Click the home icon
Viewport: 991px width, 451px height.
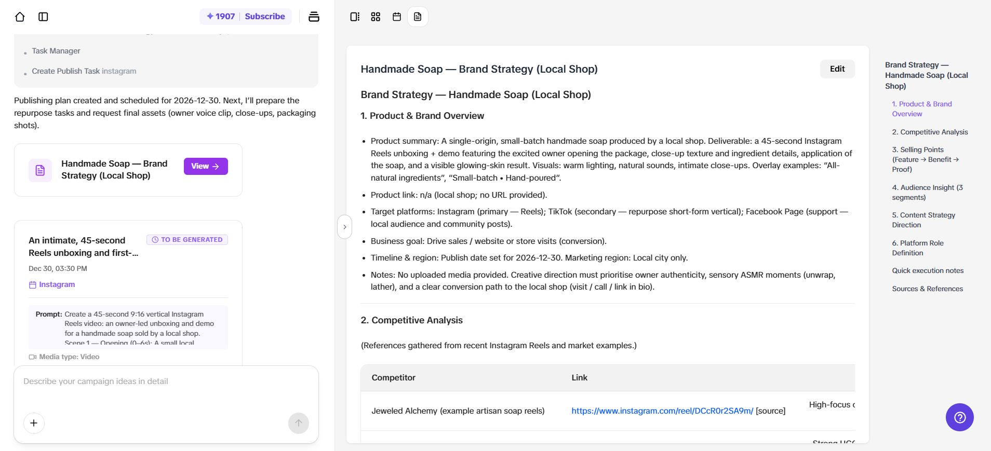click(20, 17)
